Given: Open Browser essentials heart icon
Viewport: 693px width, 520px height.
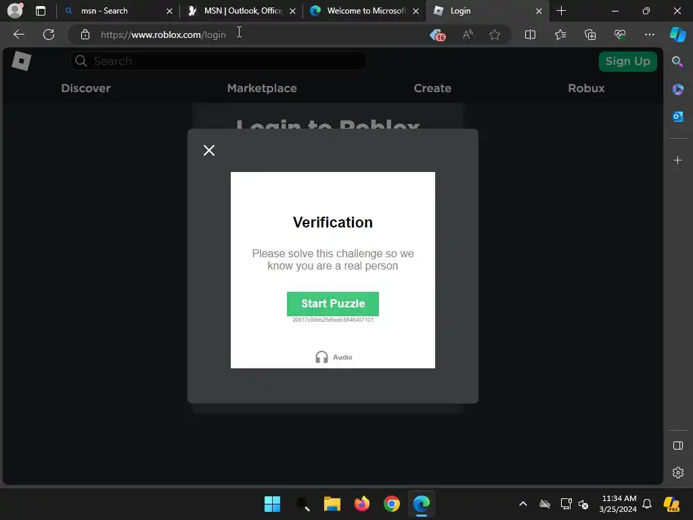Looking at the screenshot, I should click(x=620, y=35).
